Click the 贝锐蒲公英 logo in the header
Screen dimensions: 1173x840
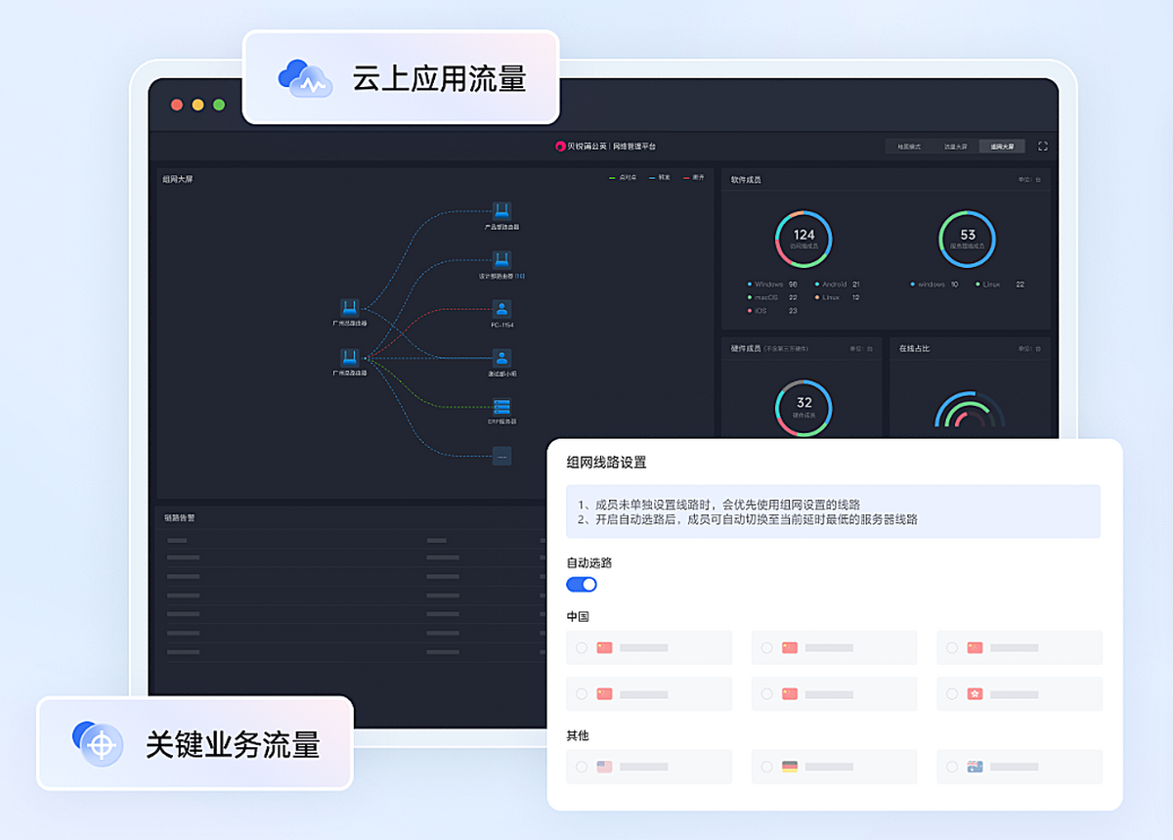tap(561, 147)
